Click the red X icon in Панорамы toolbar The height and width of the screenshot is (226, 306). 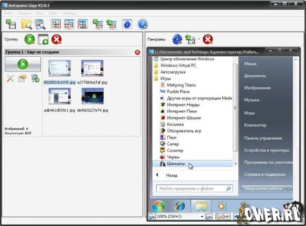pyautogui.click(x=208, y=39)
